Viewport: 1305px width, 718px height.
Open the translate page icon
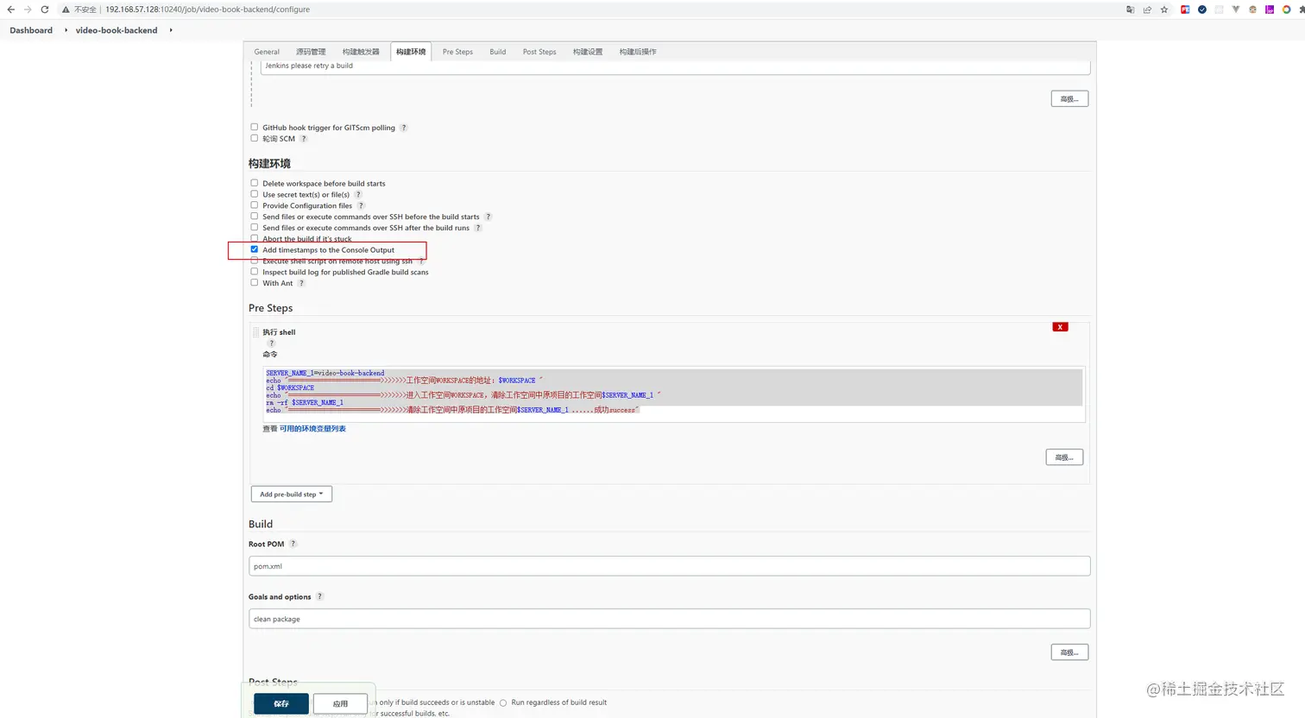point(1131,9)
